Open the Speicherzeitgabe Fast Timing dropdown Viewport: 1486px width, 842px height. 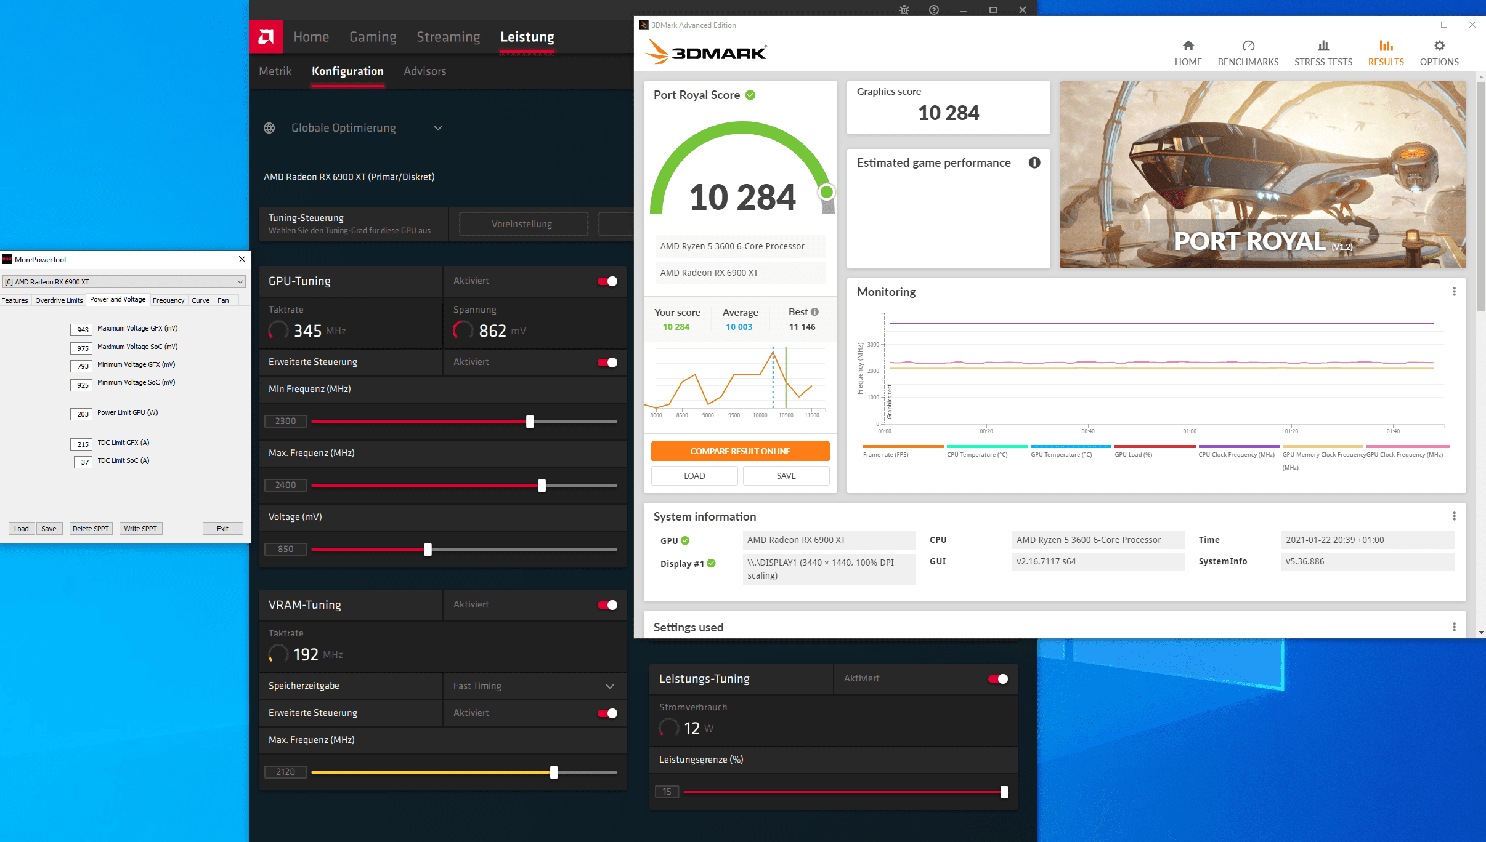(x=535, y=686)
